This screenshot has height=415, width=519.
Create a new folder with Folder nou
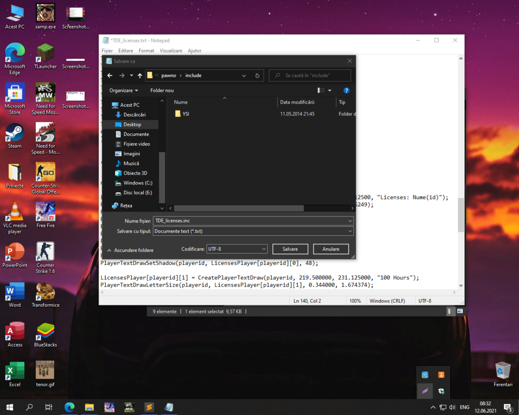(162, 91)
